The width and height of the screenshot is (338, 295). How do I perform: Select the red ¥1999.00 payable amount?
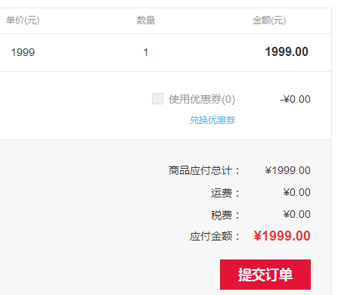coord(282,236)
